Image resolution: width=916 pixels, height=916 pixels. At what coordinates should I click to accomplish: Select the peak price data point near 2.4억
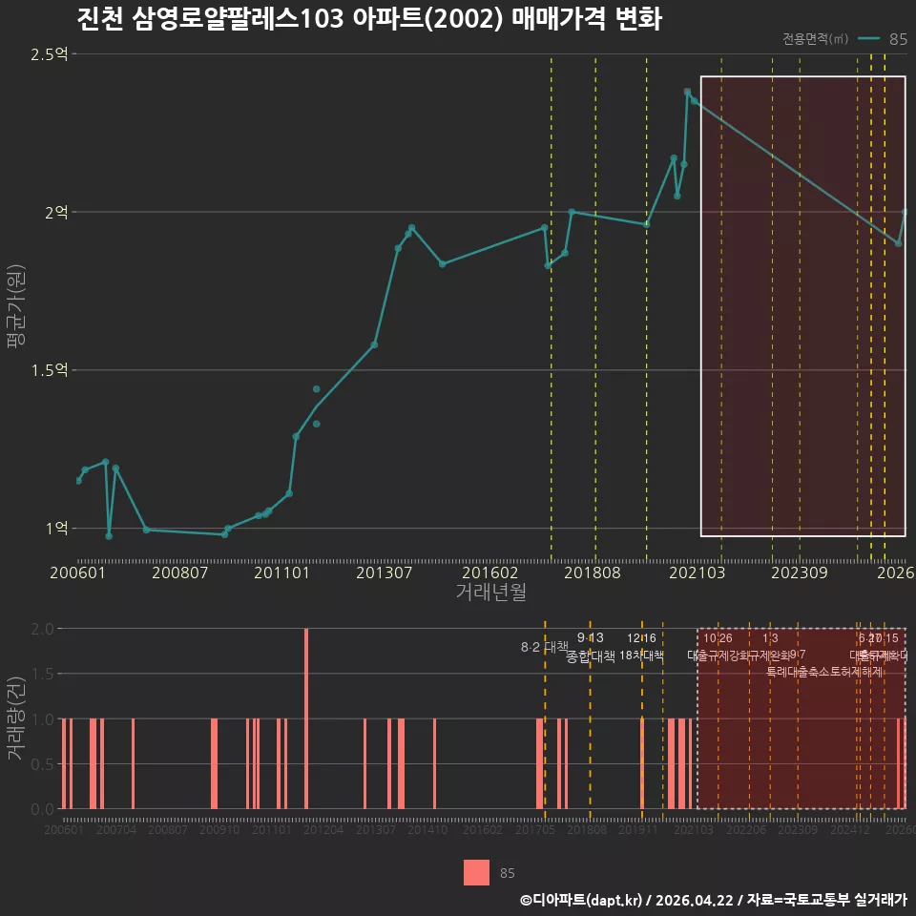pos(688,92)
